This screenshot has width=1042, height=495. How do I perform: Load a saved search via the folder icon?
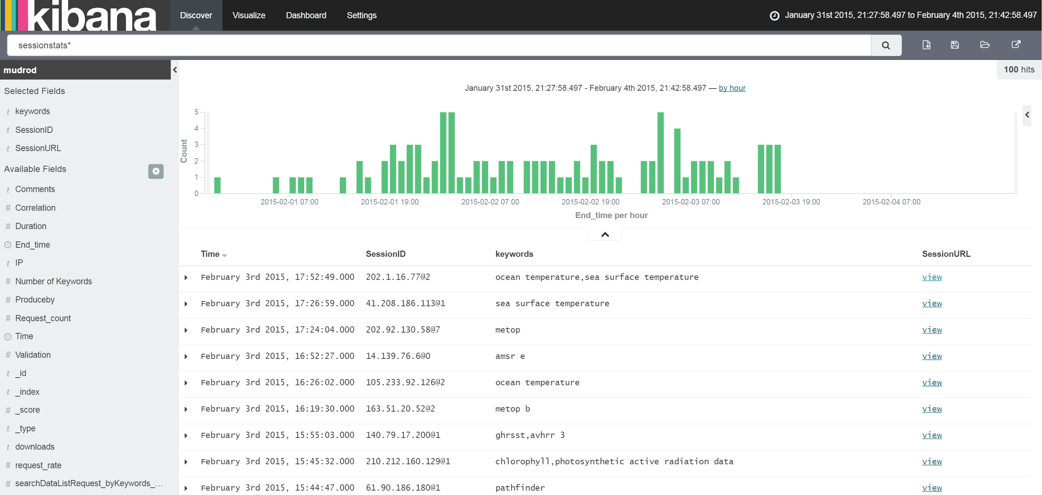tap(985, 45)
